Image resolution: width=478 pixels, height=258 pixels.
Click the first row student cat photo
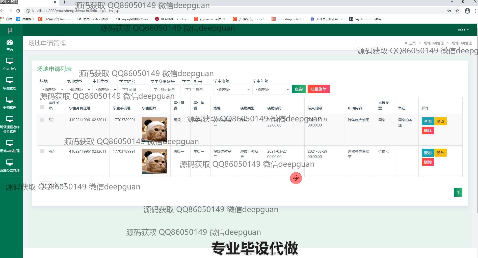pyautogui.click(x=154, y=130)
